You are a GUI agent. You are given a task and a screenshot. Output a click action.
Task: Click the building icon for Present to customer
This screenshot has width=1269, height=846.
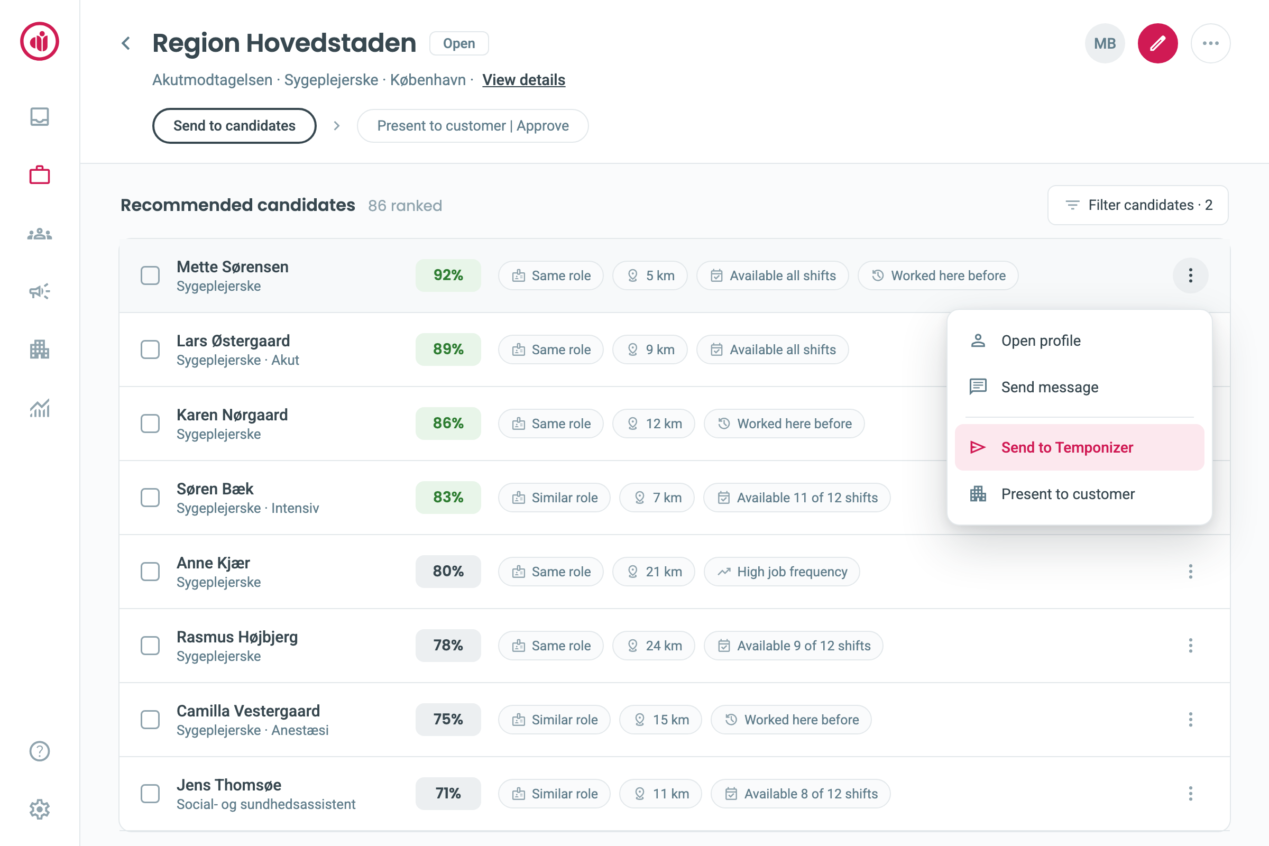pyautogui.click(x=978, y=494)
